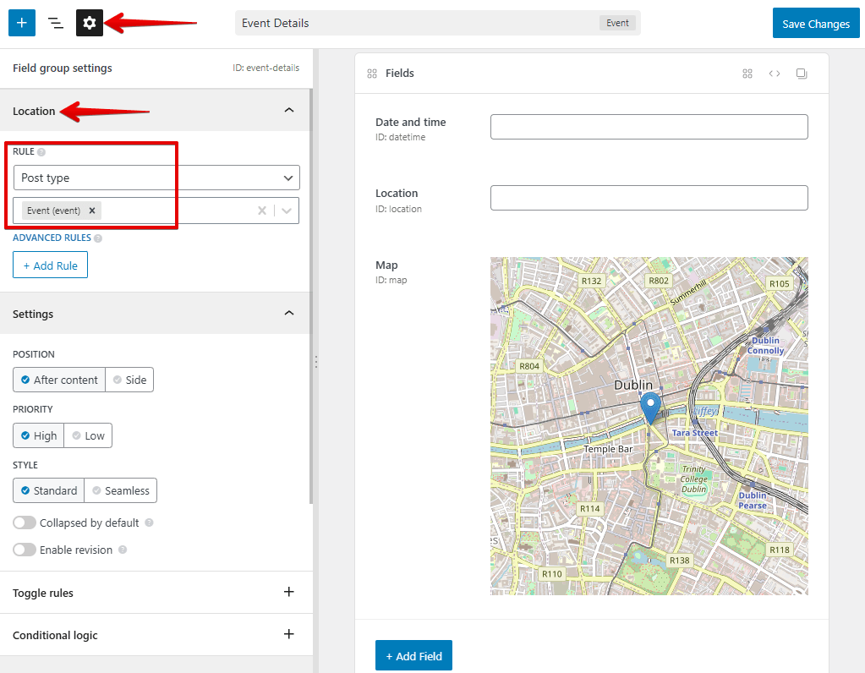The height and width of the screenshot is (673, 865).
Task: Expand the Conditional logic section
Action: pos(289,634)
